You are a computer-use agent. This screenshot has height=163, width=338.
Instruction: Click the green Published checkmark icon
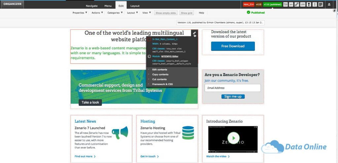[249, 13]
